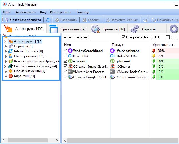
Task: Click AnVir Task Manager title bar icon
Action: 5,4
